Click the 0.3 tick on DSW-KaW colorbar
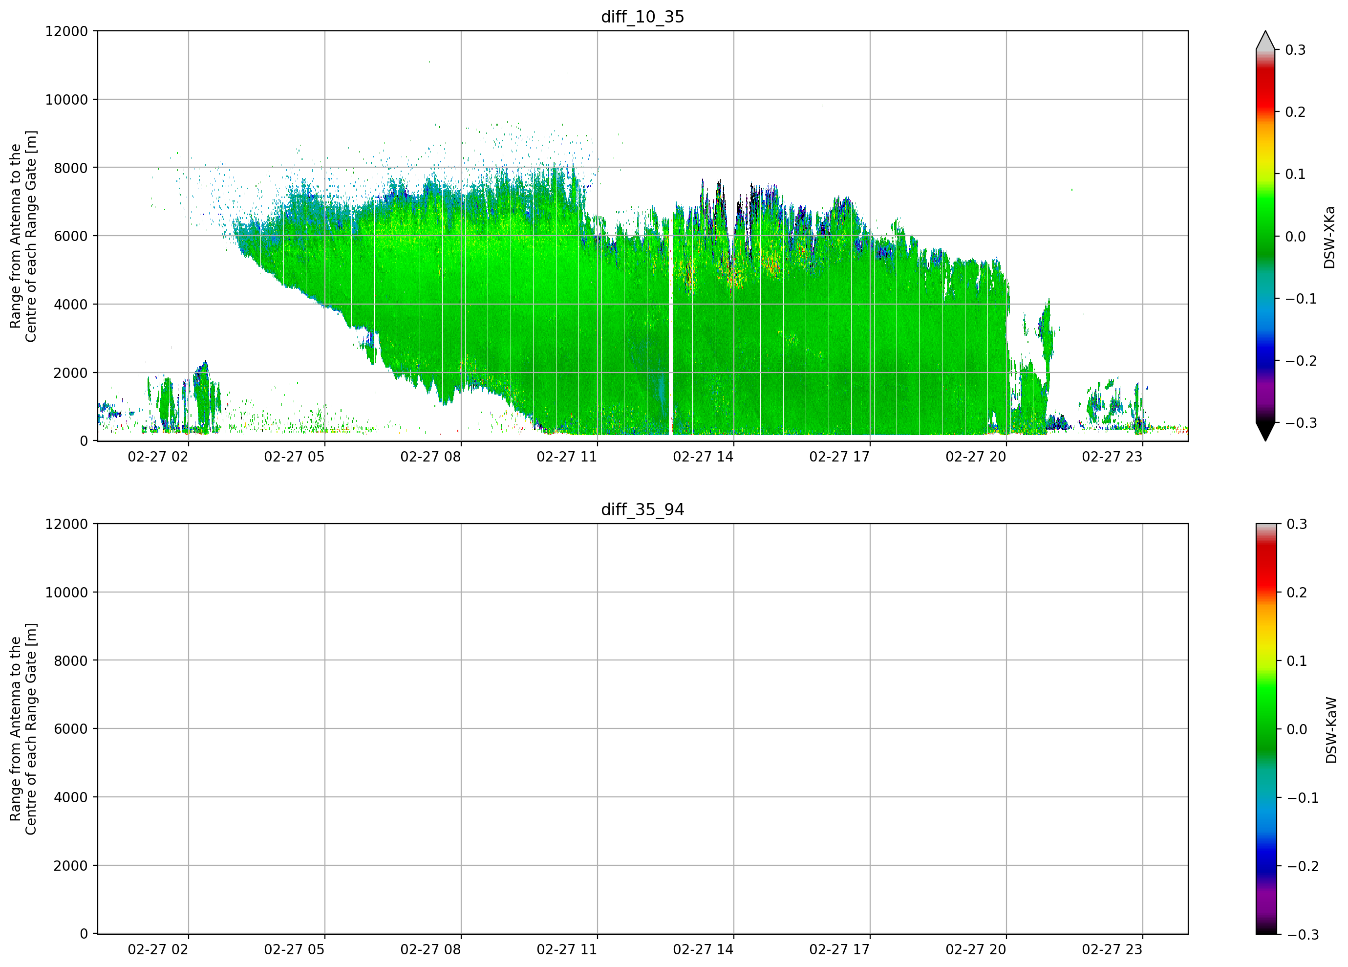This screenshot has height=967, width=1348. point(1297,524)
